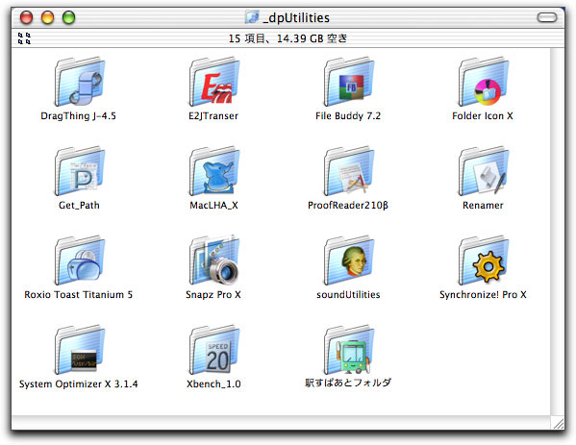
Task: Click the "ProofReader210β" label text
Action: [x=348, y=206]
